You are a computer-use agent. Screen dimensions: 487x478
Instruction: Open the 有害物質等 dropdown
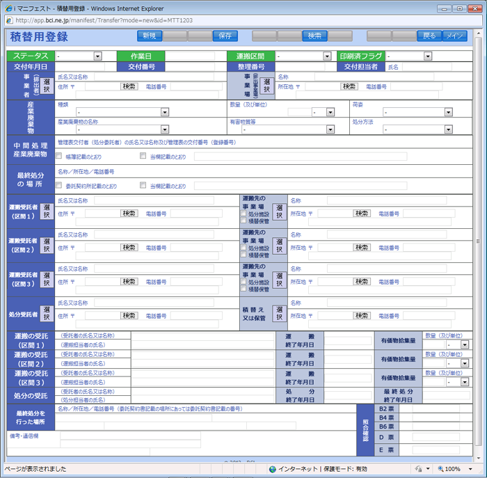click(330, 129)
